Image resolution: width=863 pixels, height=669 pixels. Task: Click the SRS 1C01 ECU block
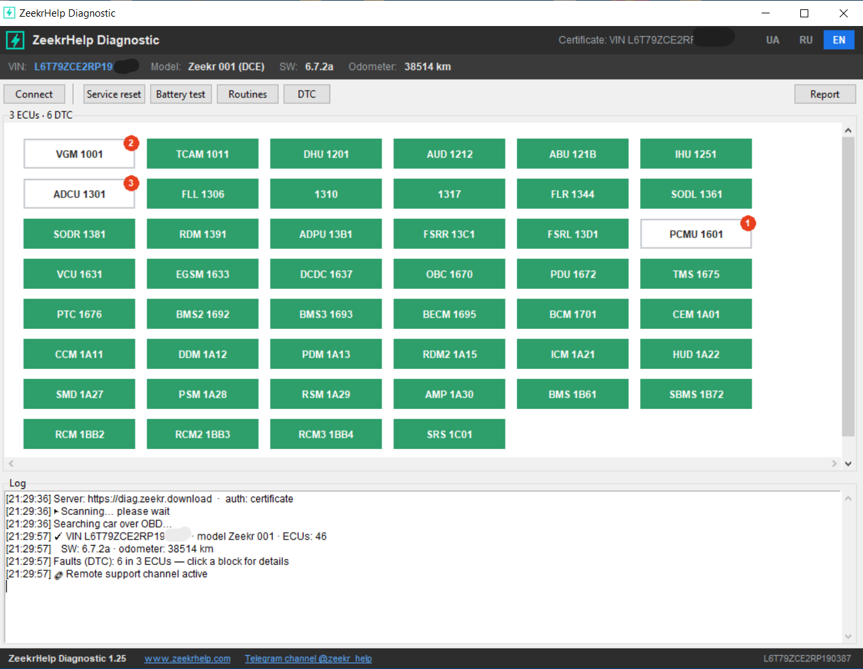pyautogui.click(x=450, y=434)
